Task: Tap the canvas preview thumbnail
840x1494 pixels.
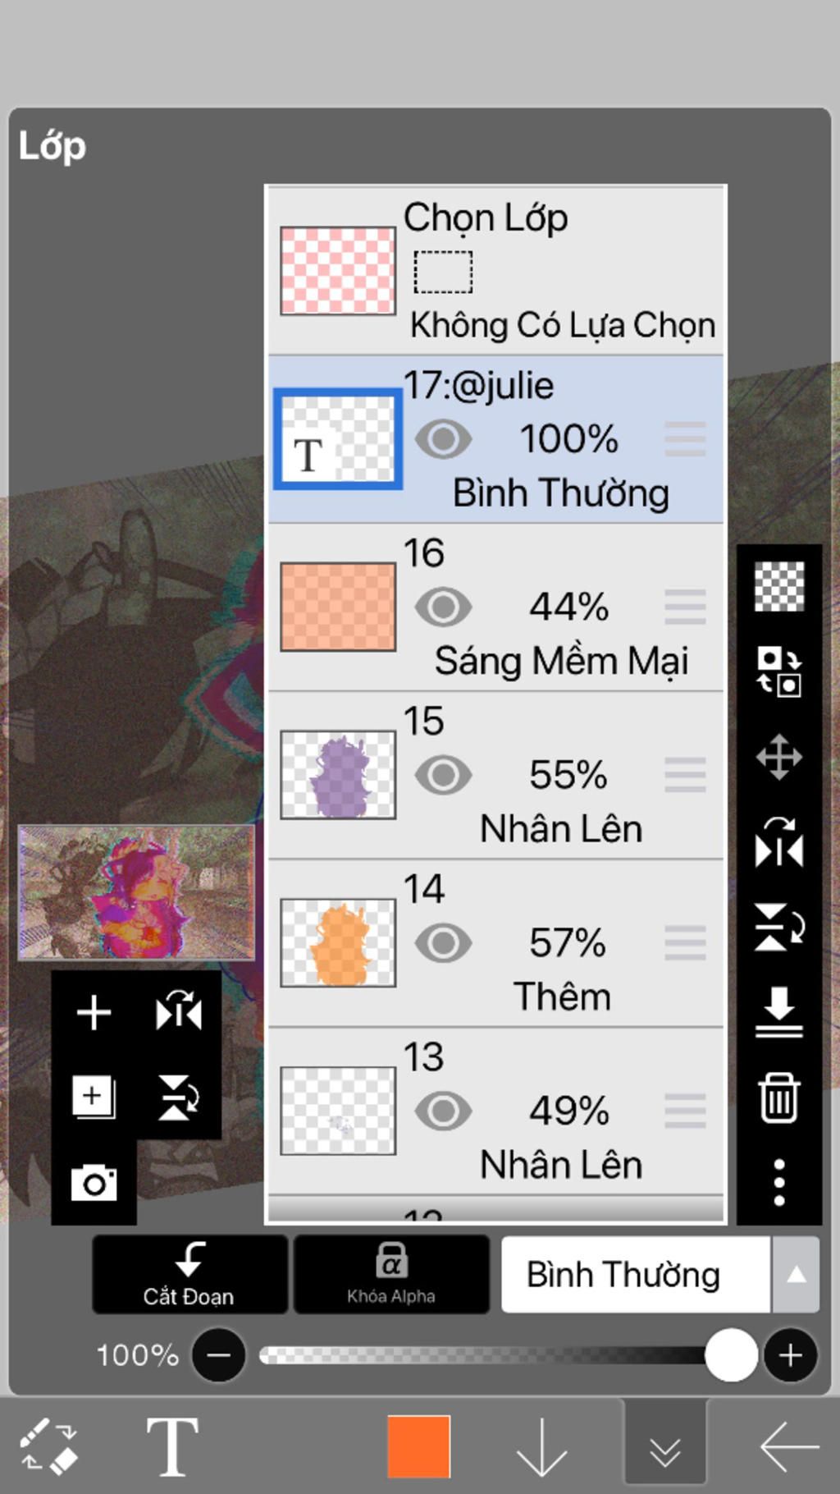Action: pyautogui.click(x=136, y=892)
